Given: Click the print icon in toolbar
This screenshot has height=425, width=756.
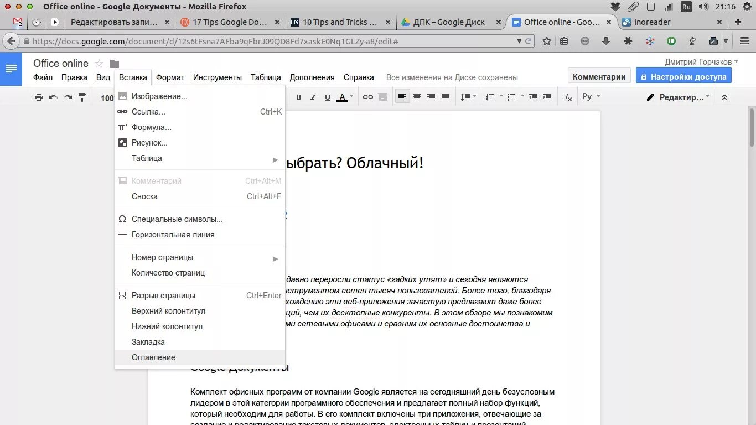Looking at the screenshot, I should 38,97.
